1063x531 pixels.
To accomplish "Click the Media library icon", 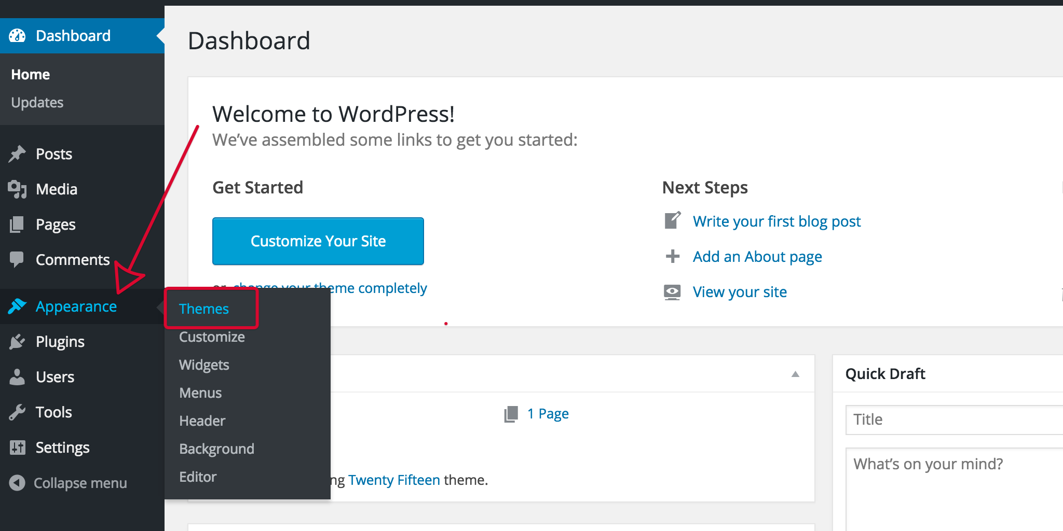I will (x=17, y=189).
